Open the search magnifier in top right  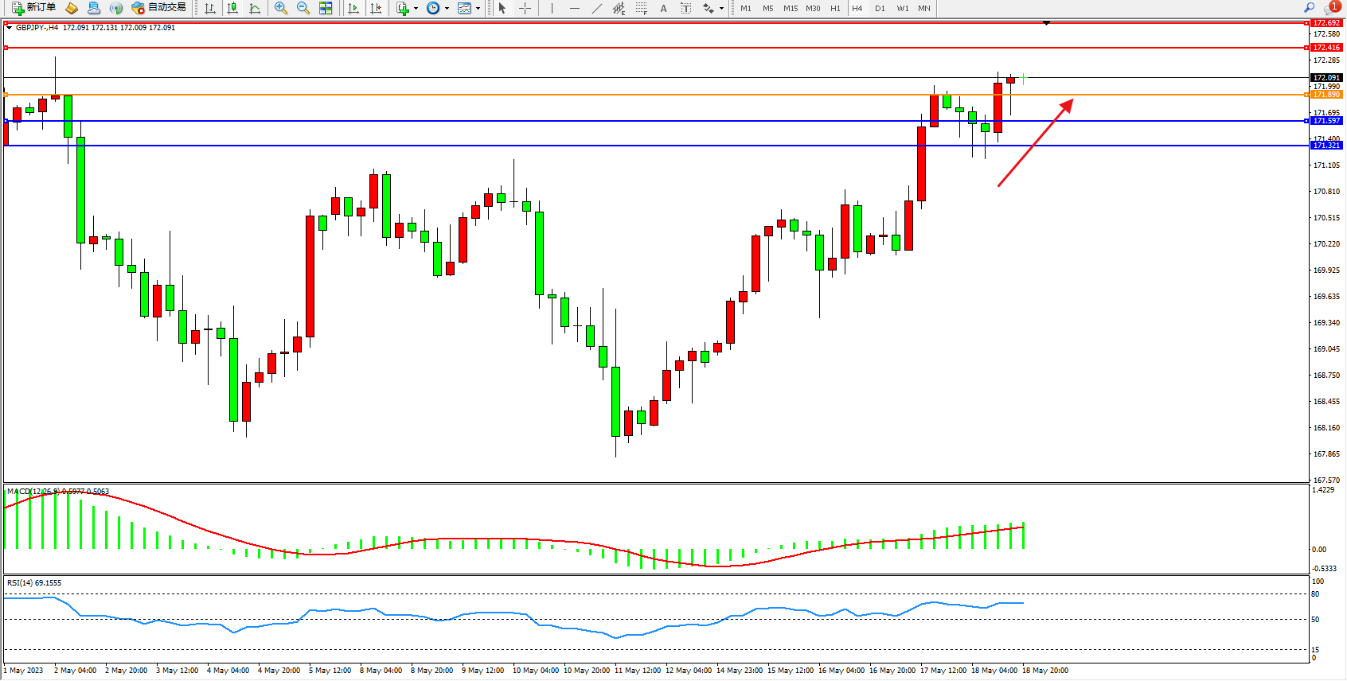(x=1309, y=8)
